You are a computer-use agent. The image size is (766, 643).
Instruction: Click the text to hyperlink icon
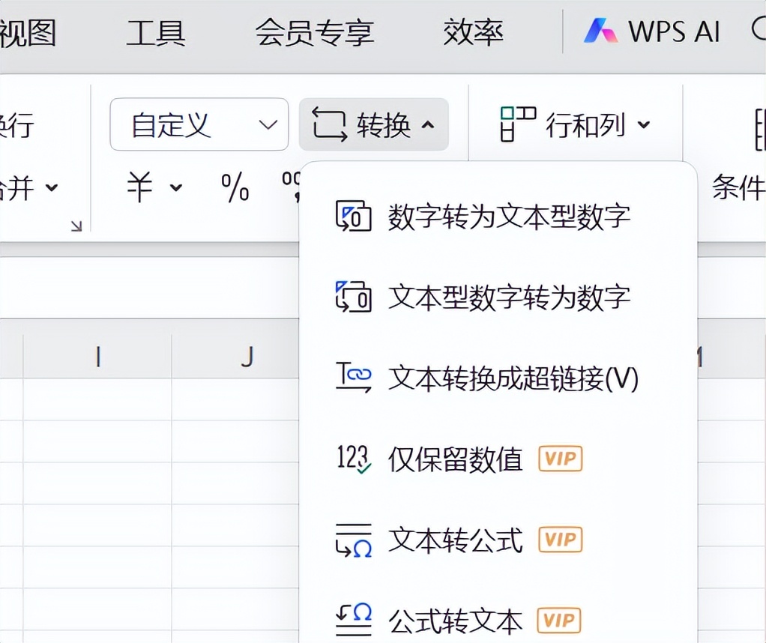coord(354,377)
